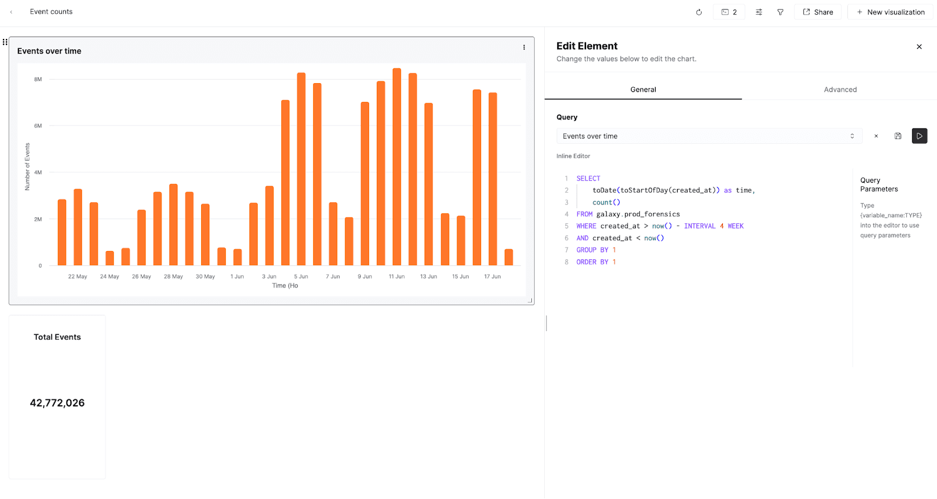Run the query with the play button
937x499 pixels.
click(919, 136)
